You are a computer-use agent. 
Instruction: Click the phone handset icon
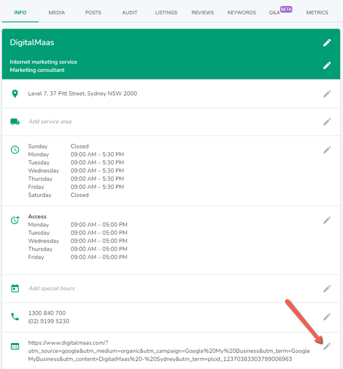click(x=15, y=317)
